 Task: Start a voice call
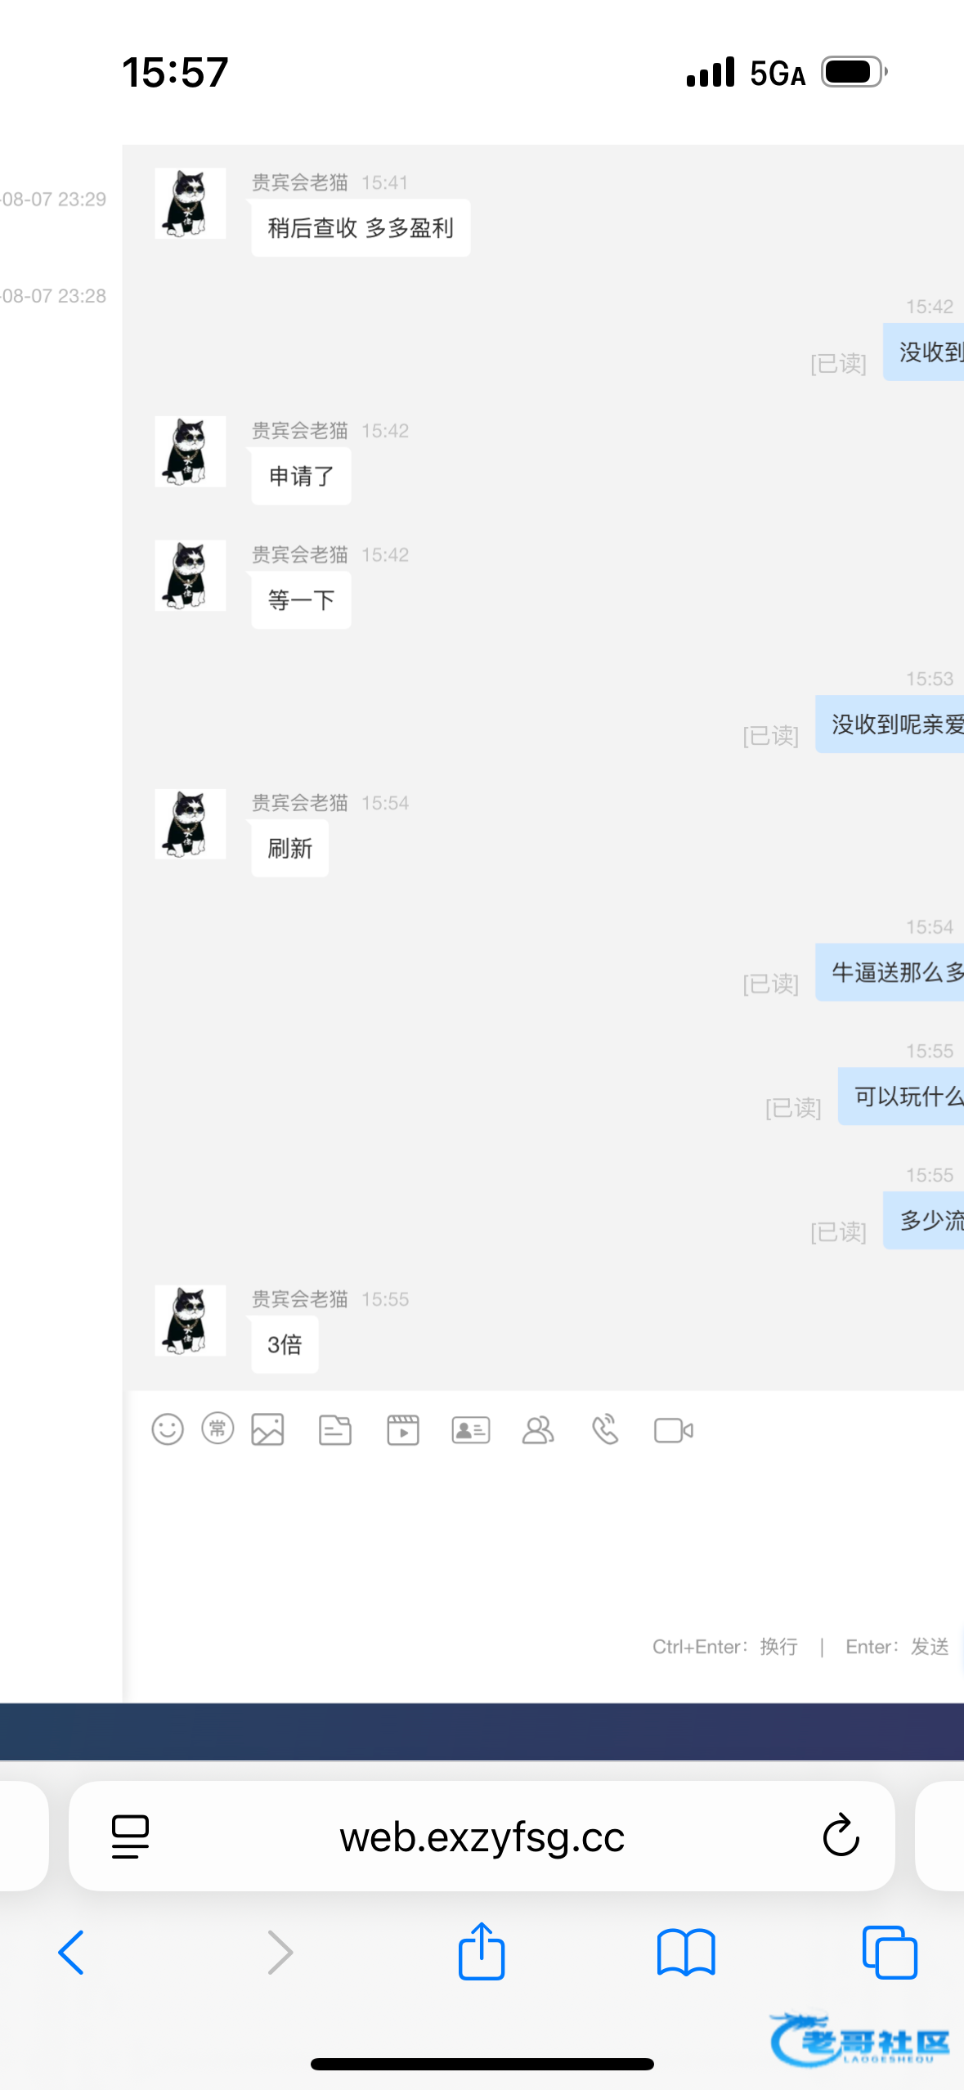pos(606,1430)
